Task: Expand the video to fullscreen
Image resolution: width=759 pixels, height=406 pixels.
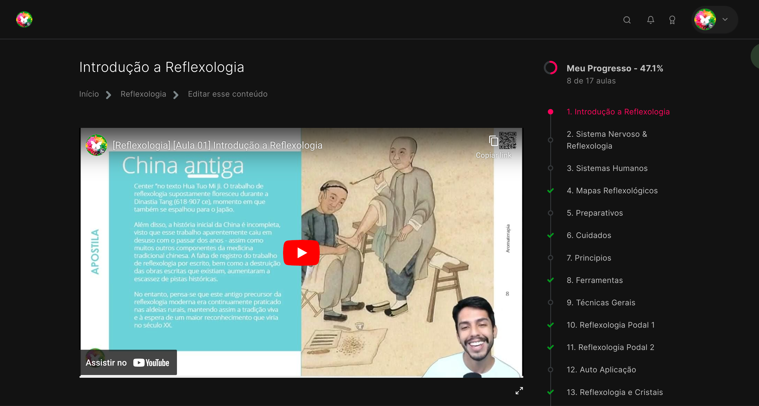Action: point(519,391)
